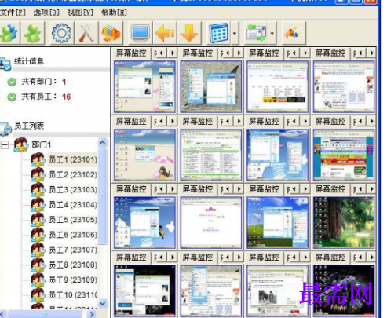Click the left panel horizontal scroll right arrow
Screen dimensions: 387x318
[x=92, y=314]
